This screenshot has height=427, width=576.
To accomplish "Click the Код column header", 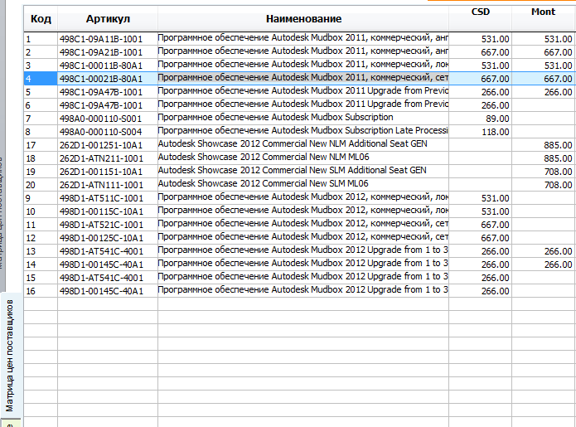I will coord(41,18).
